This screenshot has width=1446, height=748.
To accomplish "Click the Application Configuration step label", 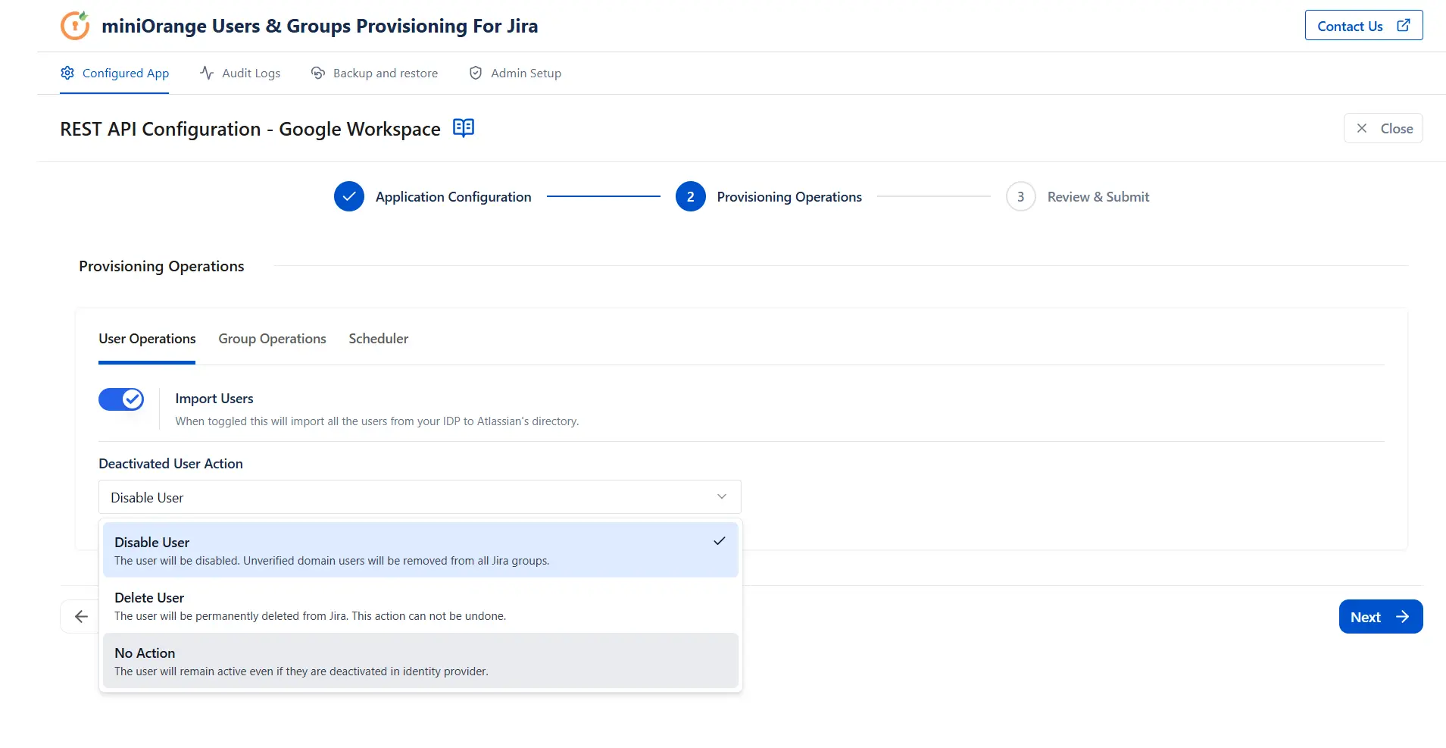I will [x=453, y=197].
